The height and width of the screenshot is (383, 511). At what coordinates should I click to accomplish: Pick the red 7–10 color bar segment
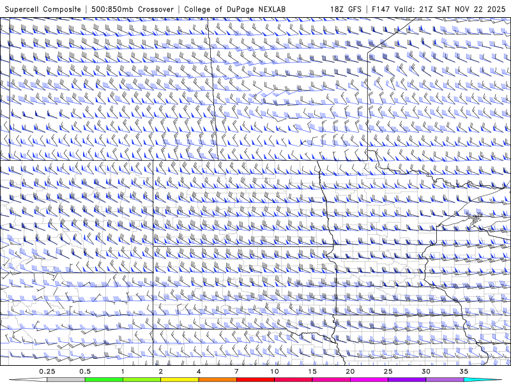point(255,380)
